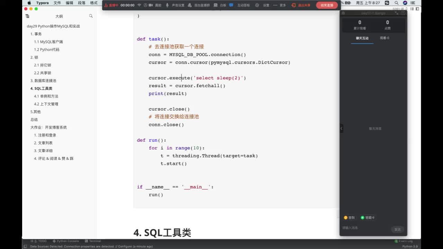Open the Typora app menu
The width and height of the screenshot is (443, 249).
click(x=43, y=3)
